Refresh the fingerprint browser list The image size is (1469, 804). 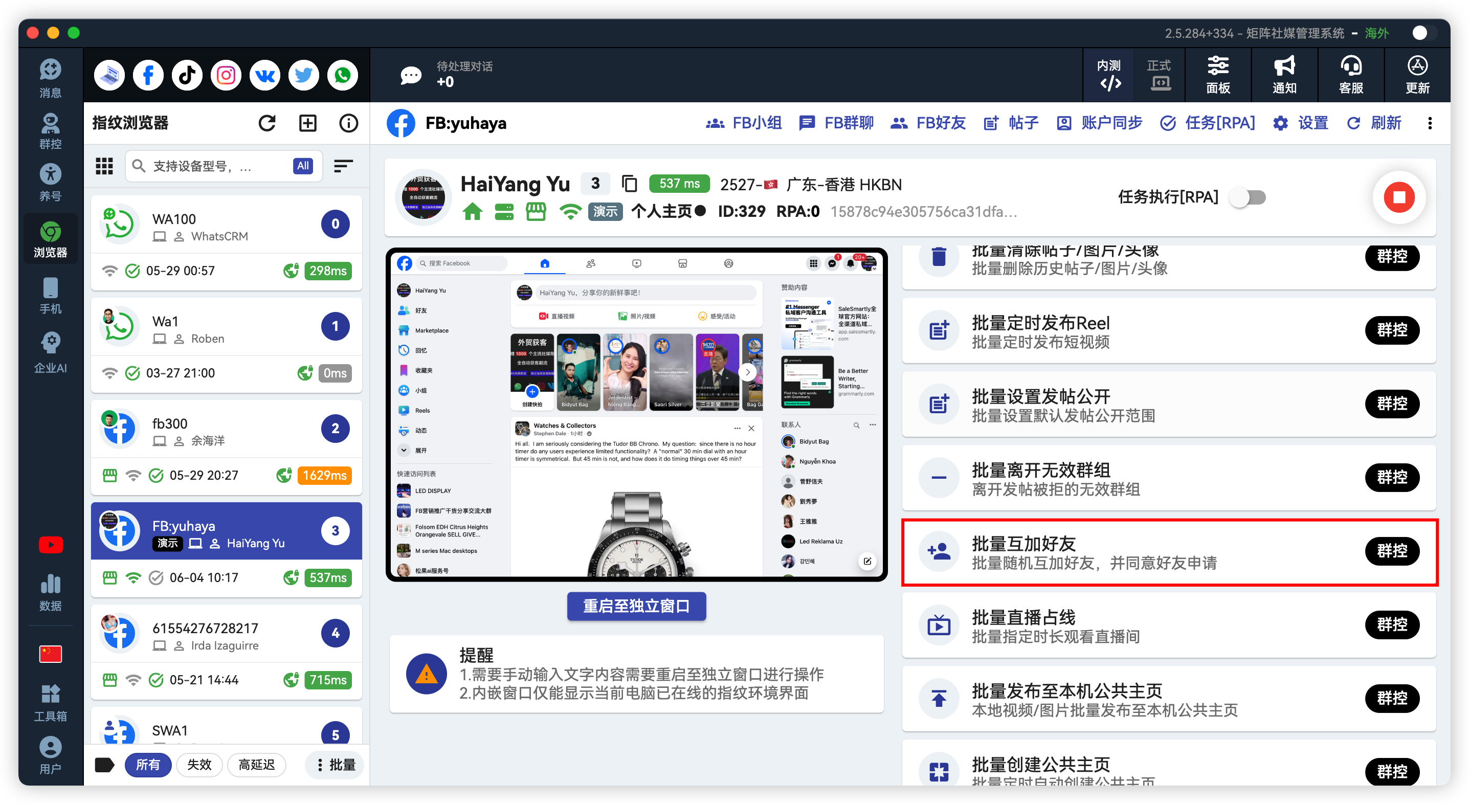point(267,123)
